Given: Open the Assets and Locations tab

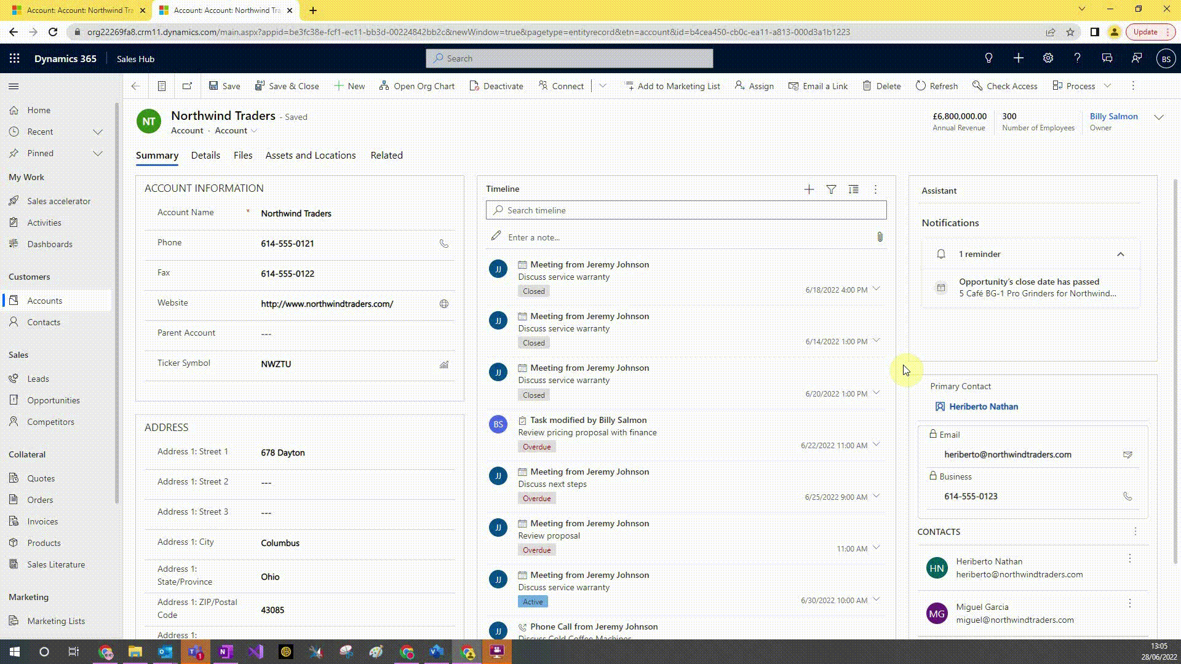Looking at the screenshot, I should click(x=310, y=155).
